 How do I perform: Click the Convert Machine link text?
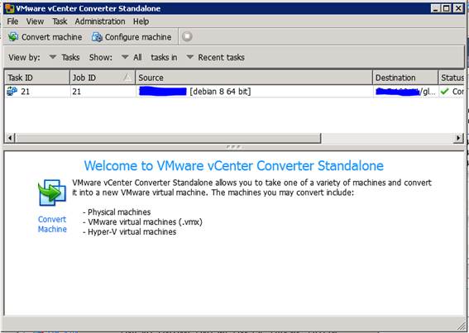point(52,224)
